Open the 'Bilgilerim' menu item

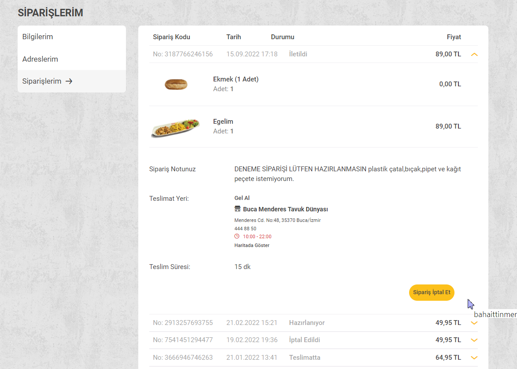pyautogui.click(x=38, y=37)
